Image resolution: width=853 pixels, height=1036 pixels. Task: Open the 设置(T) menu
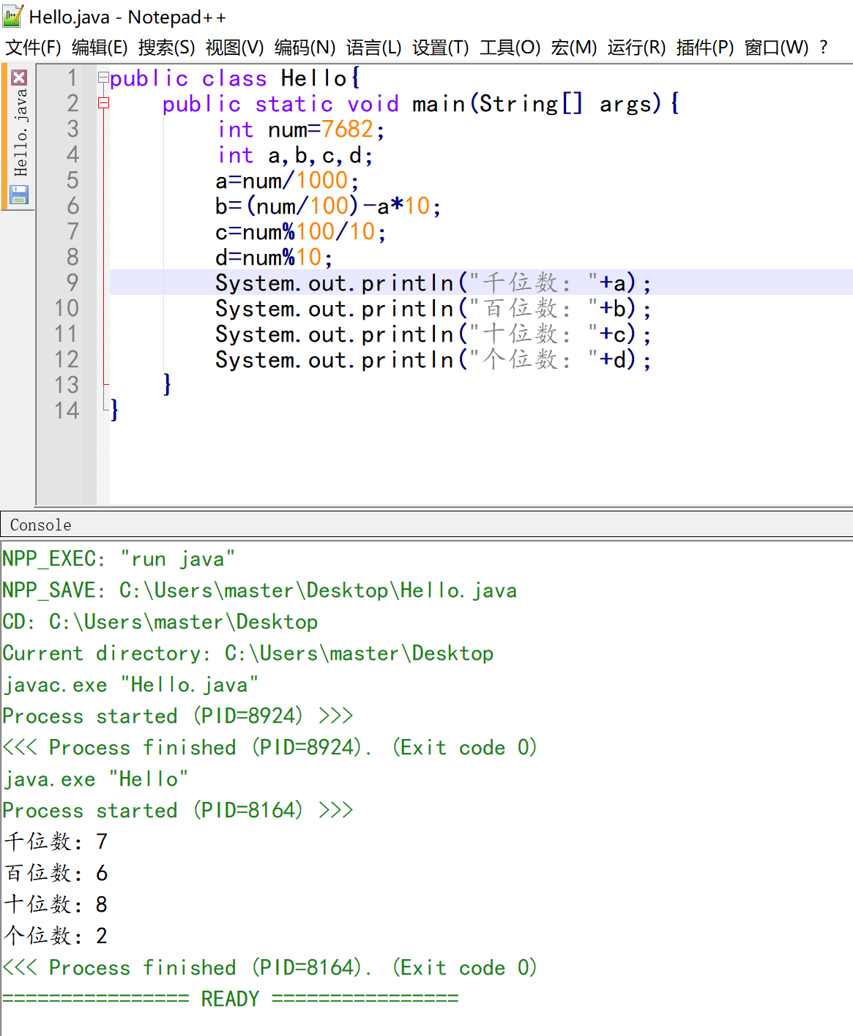coord(441,48)
